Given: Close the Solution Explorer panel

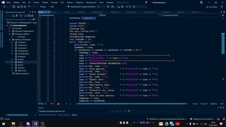Looking at the screenshot, I should pos(35,12).
